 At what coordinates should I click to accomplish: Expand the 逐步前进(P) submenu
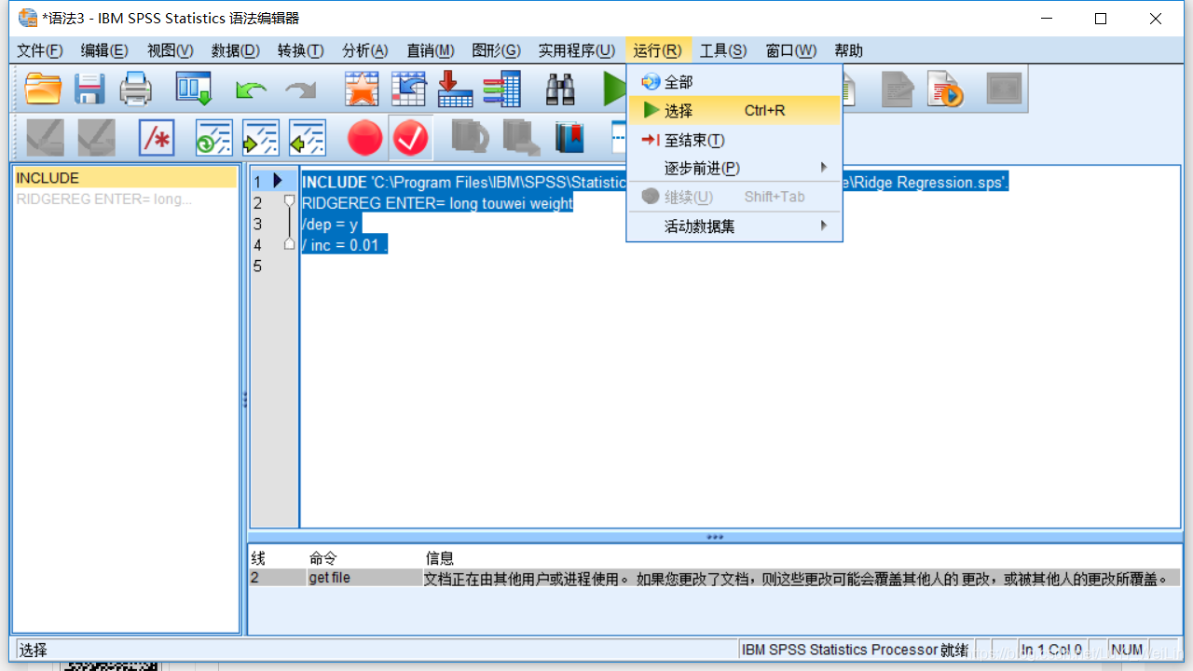(x=734, y=168)
